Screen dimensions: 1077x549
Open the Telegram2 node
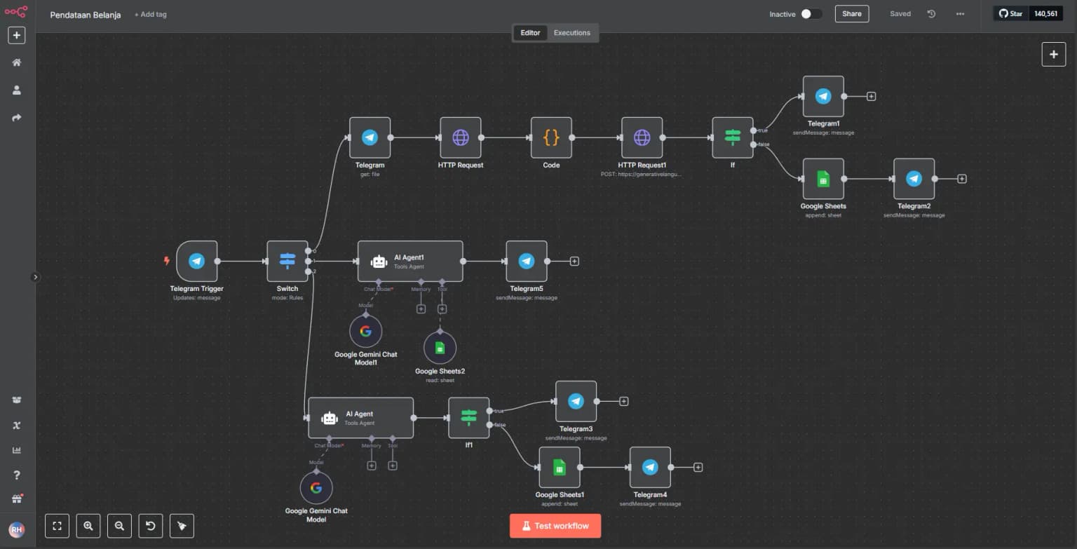(x=914, y=179)
